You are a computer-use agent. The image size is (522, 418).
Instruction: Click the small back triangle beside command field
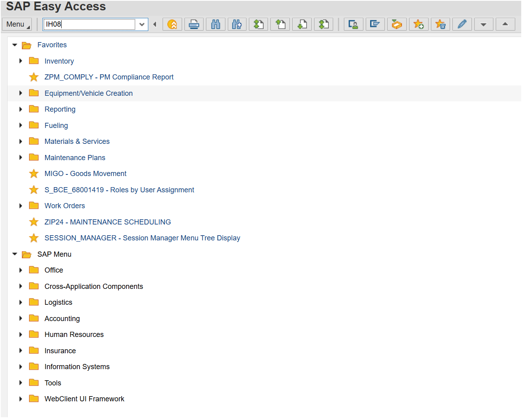(x=155, y=24)
